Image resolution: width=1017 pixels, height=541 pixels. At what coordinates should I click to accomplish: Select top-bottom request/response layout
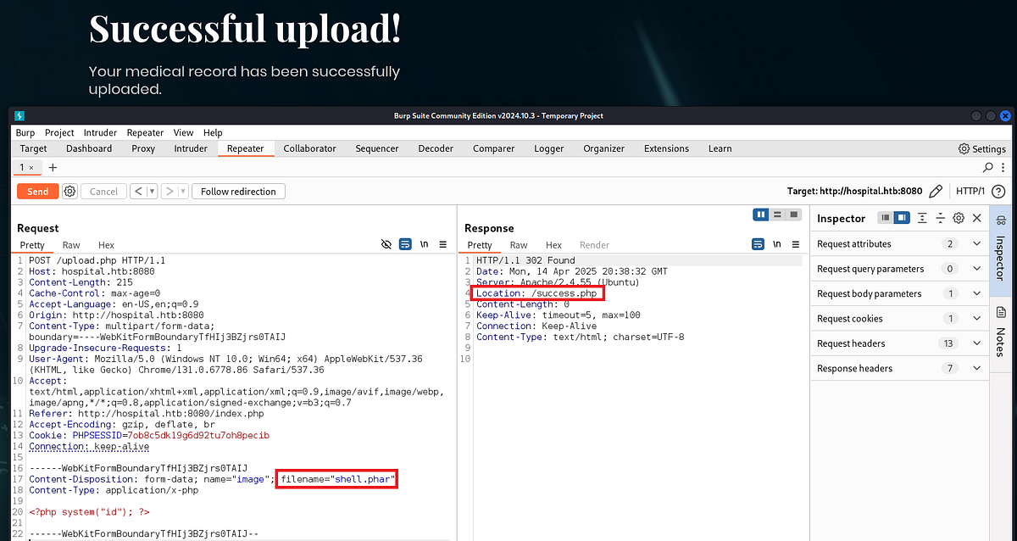(x=778, y=215)
